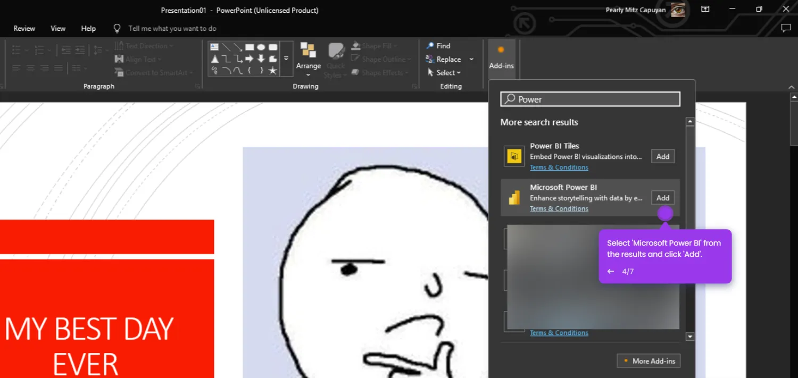This screenshot has width=798, height=378.
Task: Add the Microsoft Power BI add-in
Action: click(663, 198)
